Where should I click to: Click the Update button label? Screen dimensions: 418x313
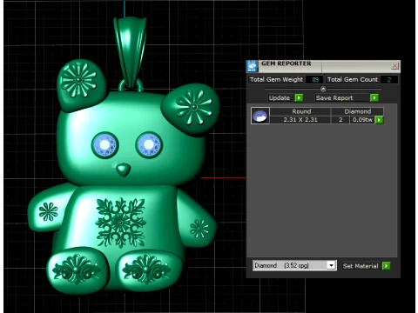[x=280, y=98]
